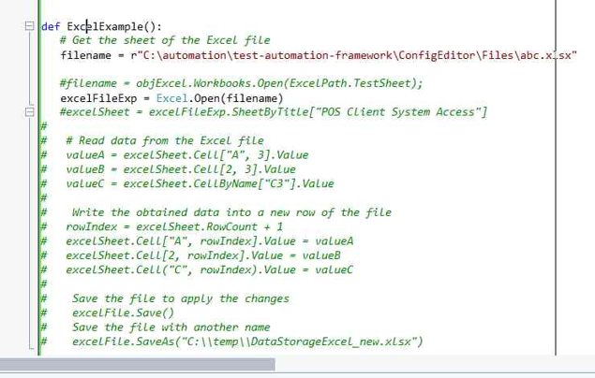Click the empty scrollbar track right of thumb
This screenshot has width=595, height=378.
[x=422, y=365]
